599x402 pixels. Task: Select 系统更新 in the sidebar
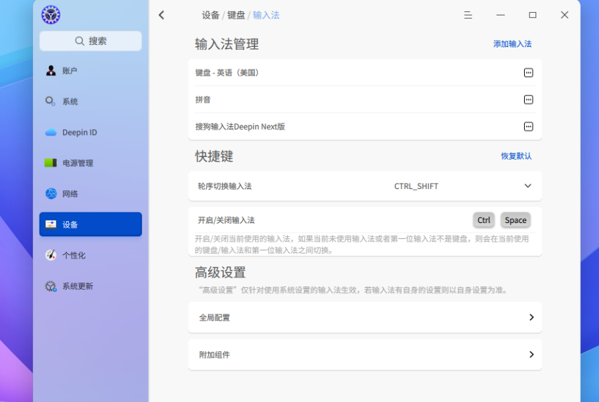(90, 286)
